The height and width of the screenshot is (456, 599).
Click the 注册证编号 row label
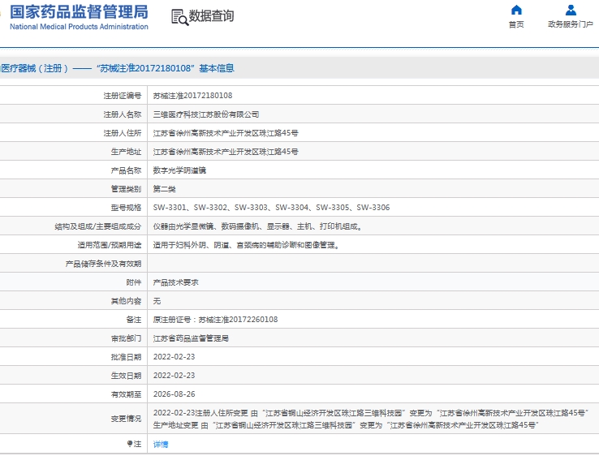coord(123,96)
